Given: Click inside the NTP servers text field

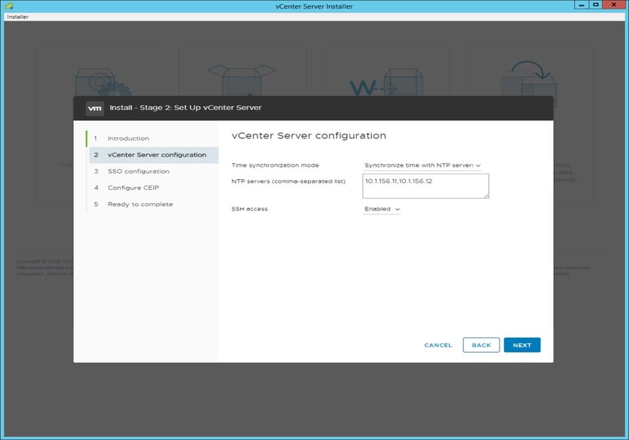Looking at the screenshot, I should tap(424, 186).
